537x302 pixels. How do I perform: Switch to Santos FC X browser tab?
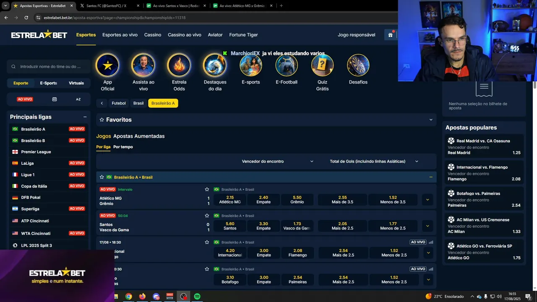tap(109, 6)
